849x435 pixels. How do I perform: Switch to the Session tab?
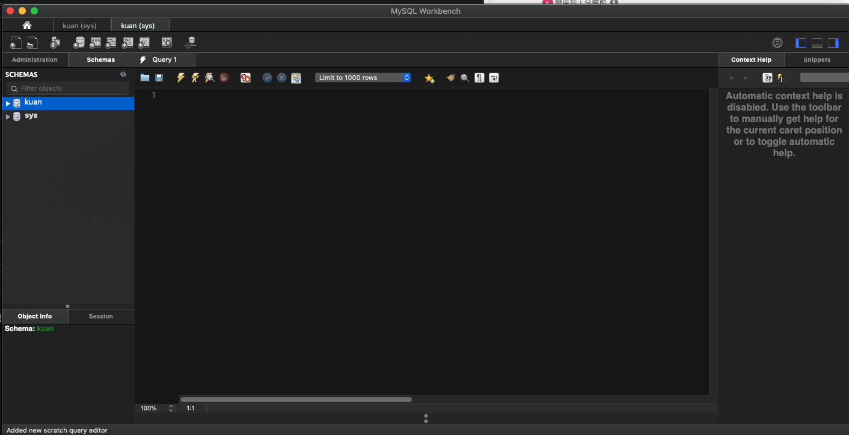[x=101, y=316]
